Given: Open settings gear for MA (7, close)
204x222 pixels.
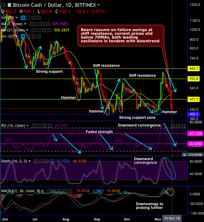Looking at the screenshot, I should click(37, 24).
